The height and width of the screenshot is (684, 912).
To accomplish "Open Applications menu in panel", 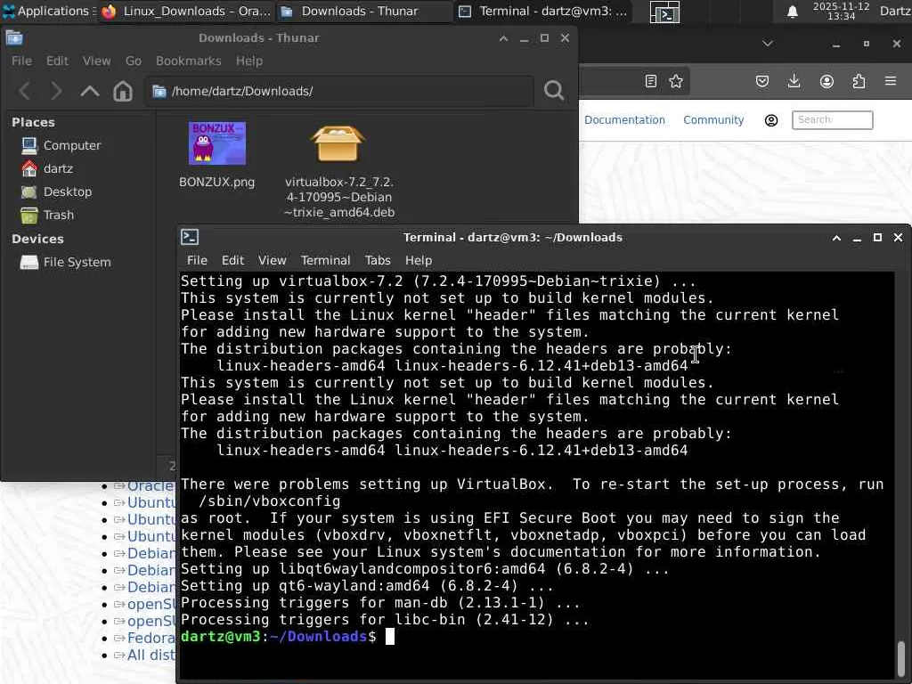I will click(48, 11).
